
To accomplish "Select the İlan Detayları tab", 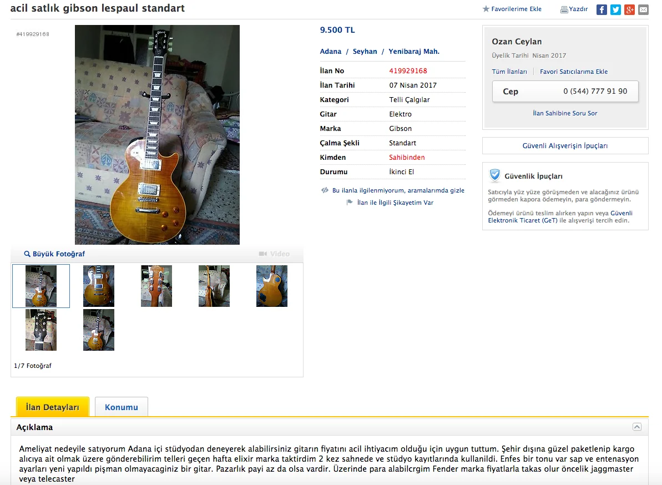I will [x=52, y=407].
